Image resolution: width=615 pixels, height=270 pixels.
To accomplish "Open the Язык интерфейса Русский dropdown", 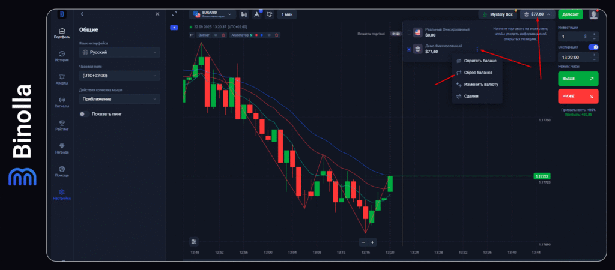I will [x=120, y=52].
